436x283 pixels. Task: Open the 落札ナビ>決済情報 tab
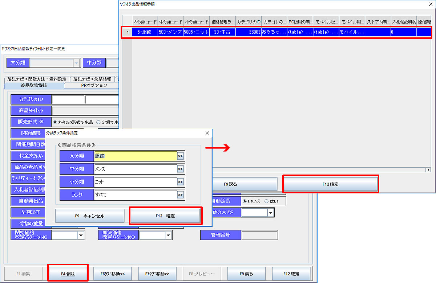click(x=92, y=79)
